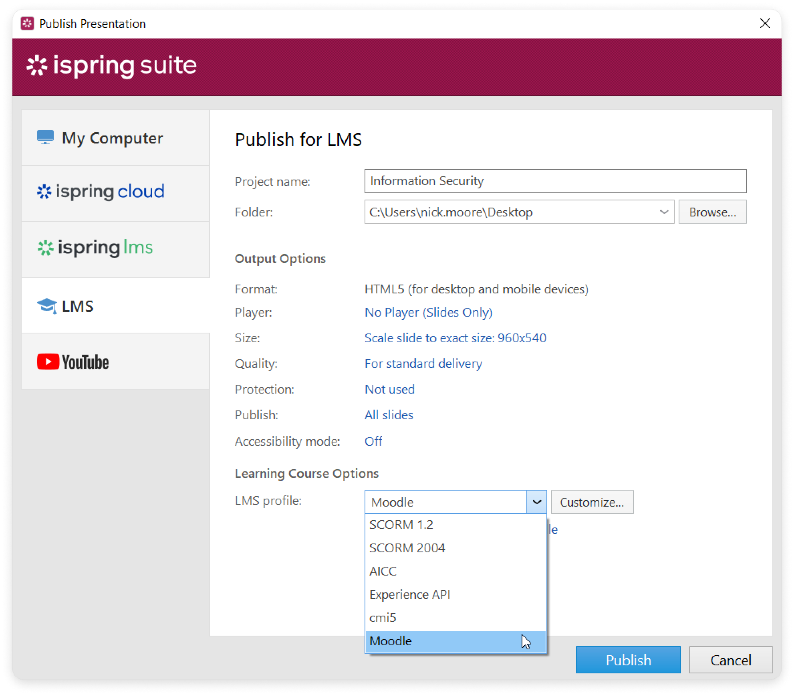
Task: Click the iSpring app icon in title bar
Action: [27, 24]
